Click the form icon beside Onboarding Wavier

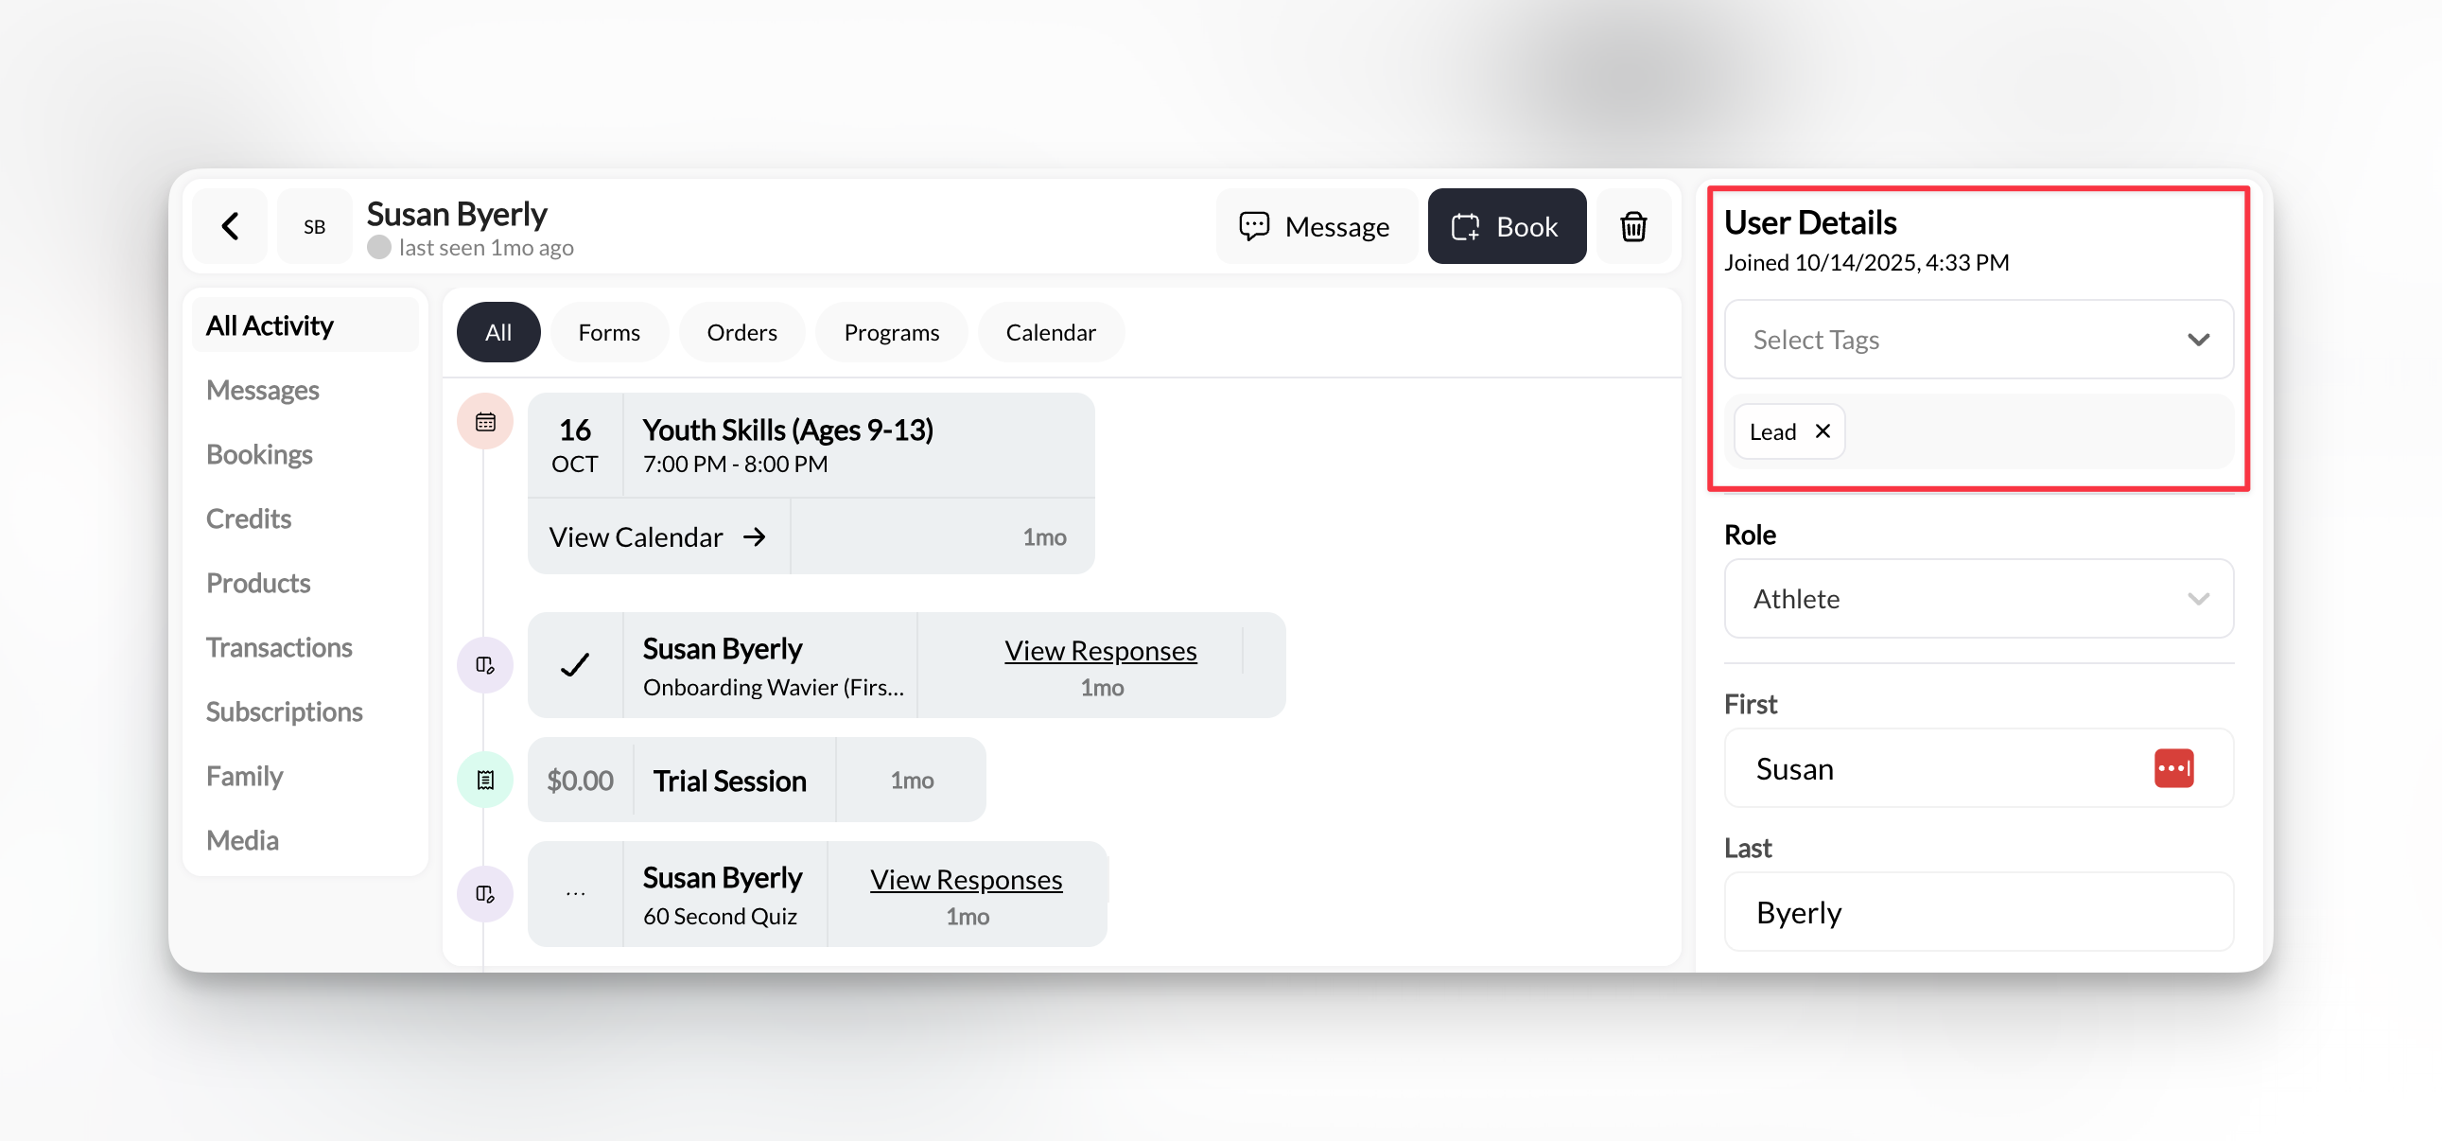pyautogui.click(x=485, y=665)
